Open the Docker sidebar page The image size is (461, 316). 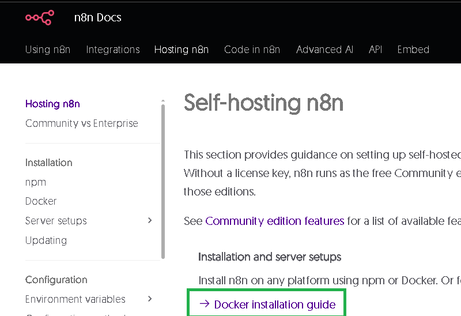coord(41,201)
